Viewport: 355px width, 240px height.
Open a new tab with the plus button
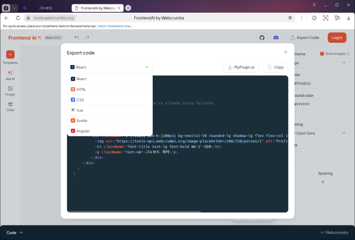coord(128,8)
